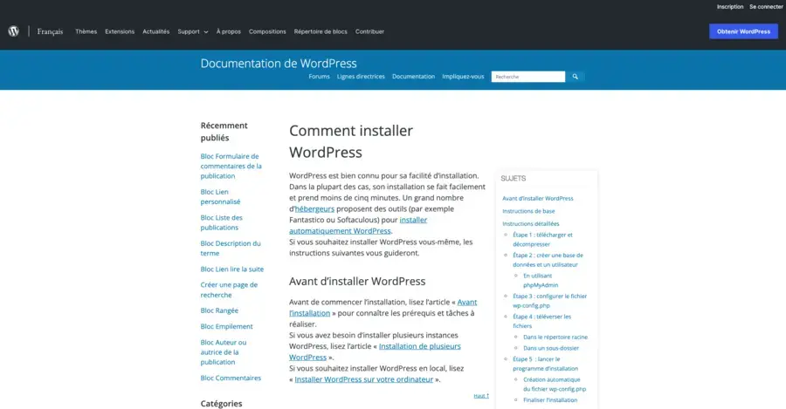Jump to Étape 3 : configurer le fichier wp-config.php

pos(549,301)
